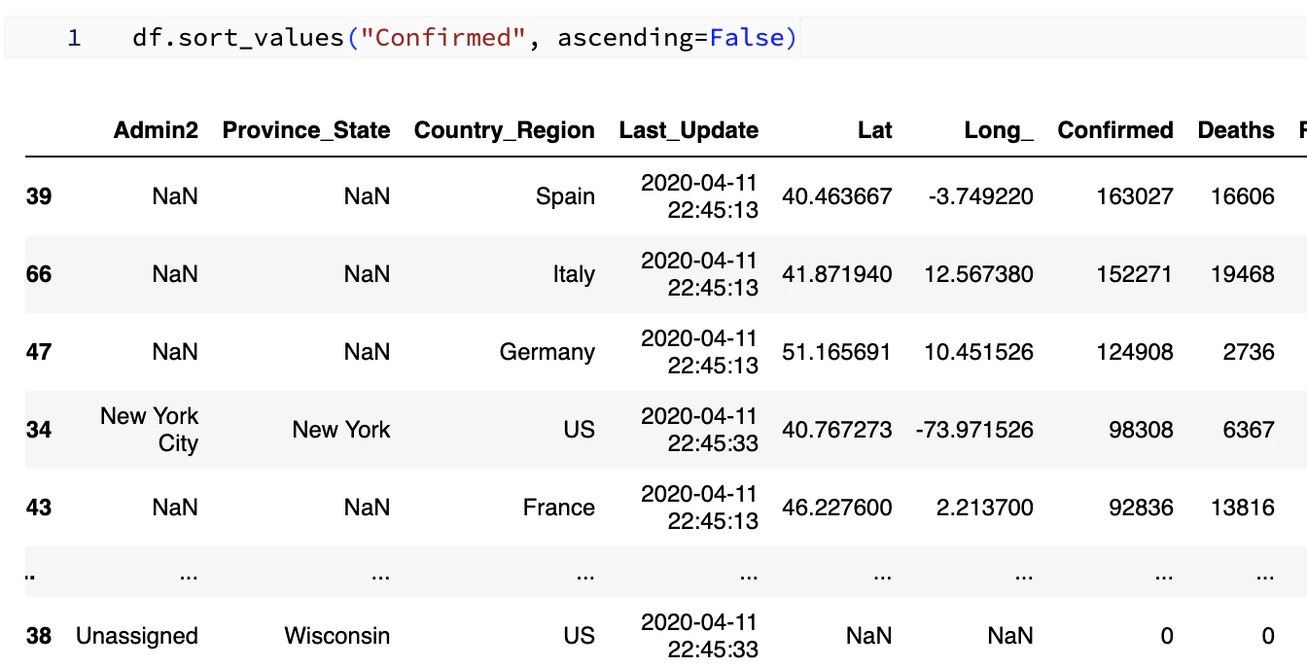This screenshot has width=1307, height=667.
Task: Click the Last_Update column header
Action: (689, 130)
